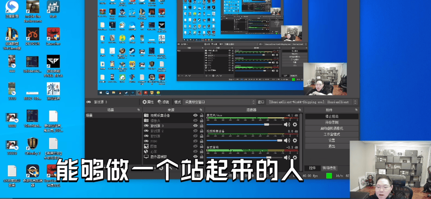The image size is (431, 199).
Task: Toggle the lock on 视频采集设备 source
Action: coord(202,115)
